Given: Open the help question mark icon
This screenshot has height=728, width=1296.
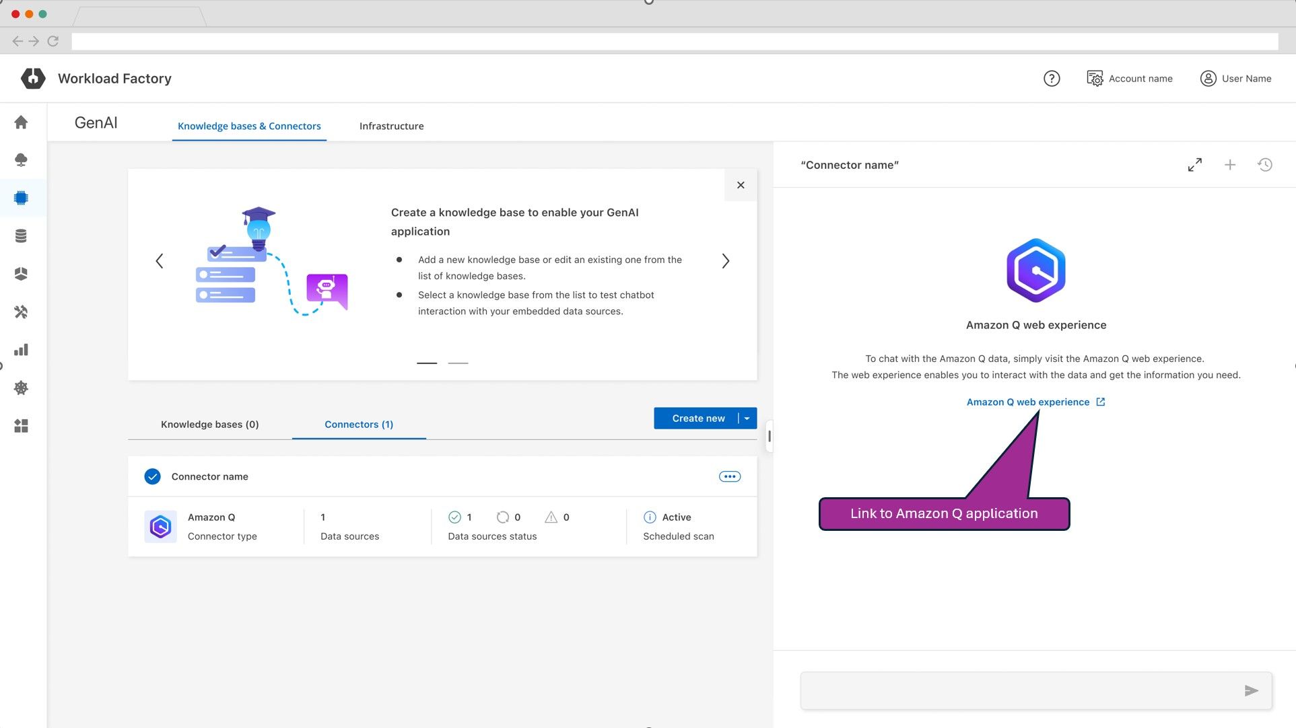Looking at the screenshot, I should (1051, 79).
